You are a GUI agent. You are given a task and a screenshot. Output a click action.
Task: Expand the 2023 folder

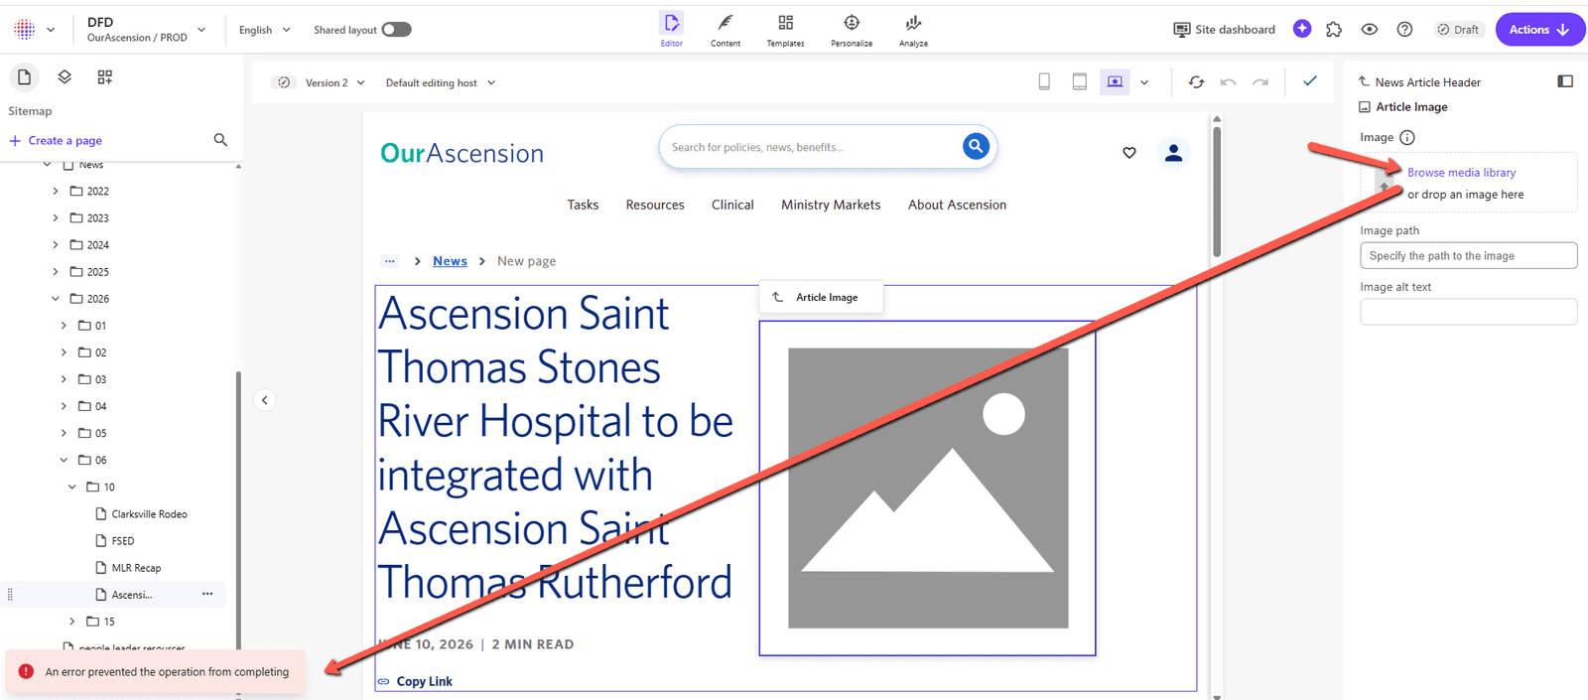point(56,218)
